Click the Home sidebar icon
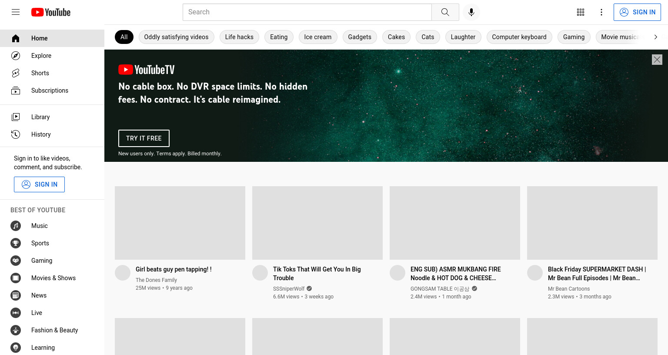 pos(16,38)
